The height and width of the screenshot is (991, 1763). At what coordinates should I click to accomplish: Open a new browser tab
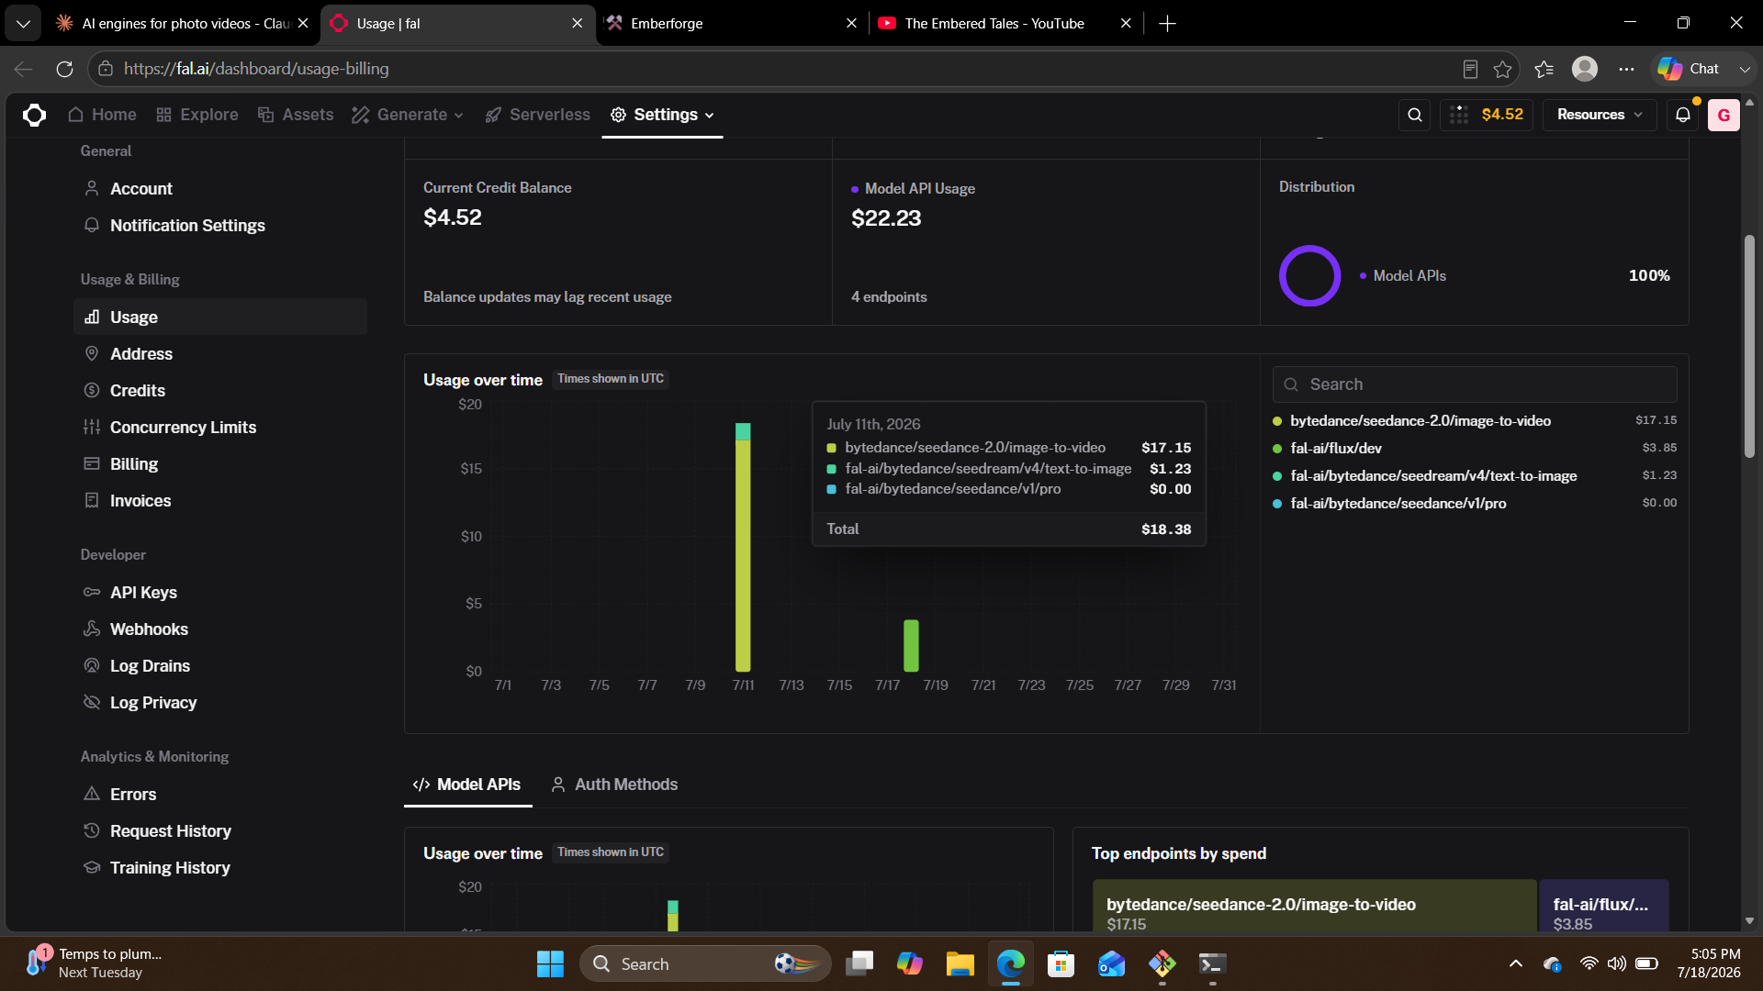[1167, 24]
